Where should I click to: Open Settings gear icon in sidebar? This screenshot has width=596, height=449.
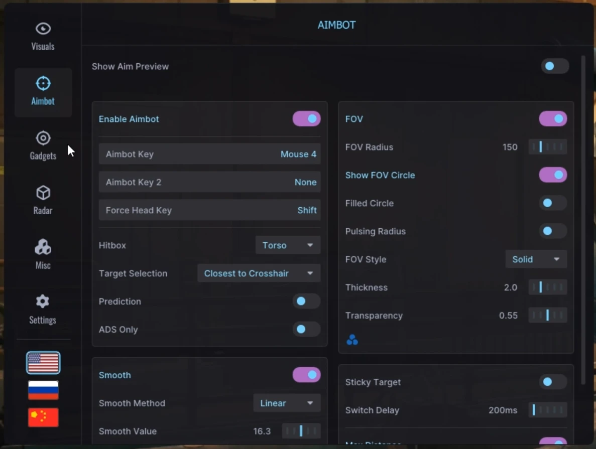[43, 302]
